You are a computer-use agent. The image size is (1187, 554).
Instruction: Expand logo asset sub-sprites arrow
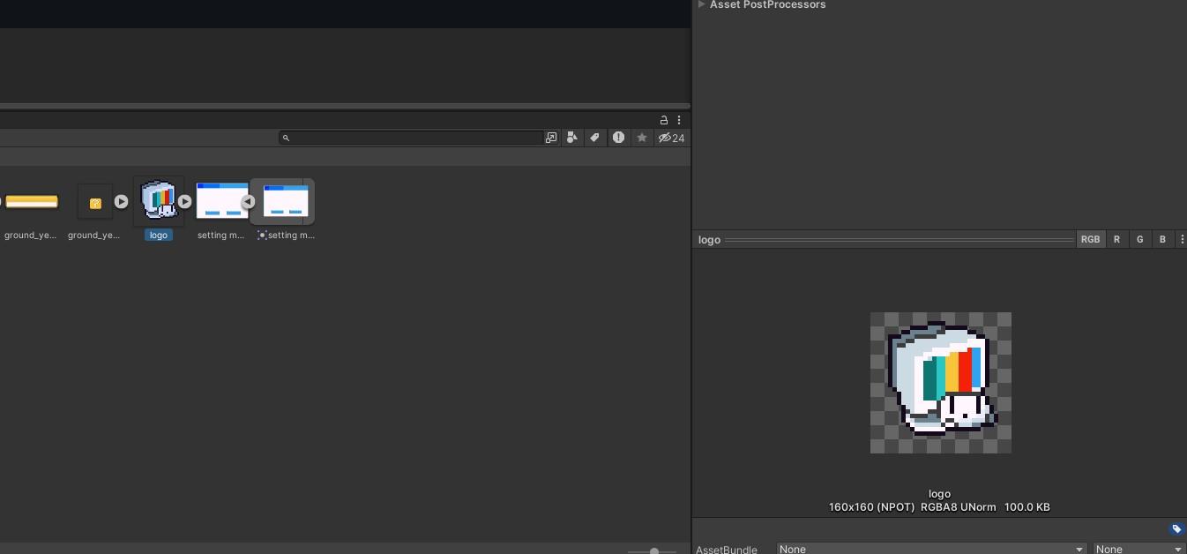[184, 202]
